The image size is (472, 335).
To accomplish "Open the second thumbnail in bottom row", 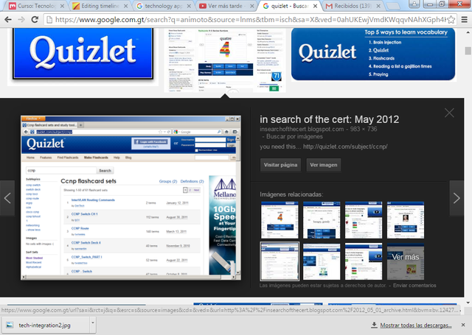I will pyautogui.click(x=322, y=261).
